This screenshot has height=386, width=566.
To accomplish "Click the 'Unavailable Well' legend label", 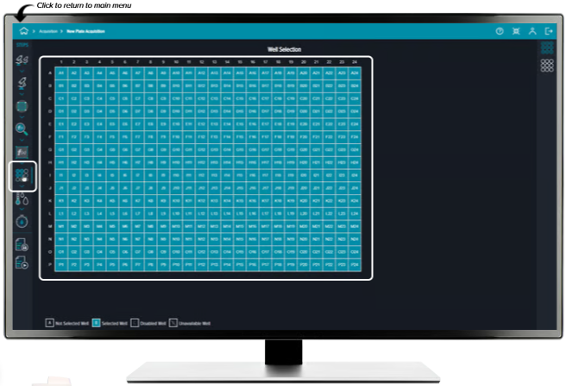I will click(195, 323).
